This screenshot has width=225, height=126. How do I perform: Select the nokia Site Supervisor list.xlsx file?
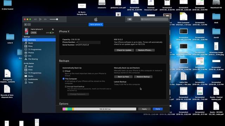click(184, 79)
